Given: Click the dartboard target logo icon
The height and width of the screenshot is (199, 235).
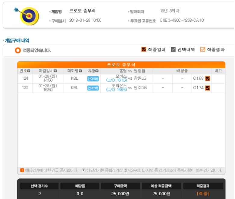Looking at the screenshot, I should 27,16.
